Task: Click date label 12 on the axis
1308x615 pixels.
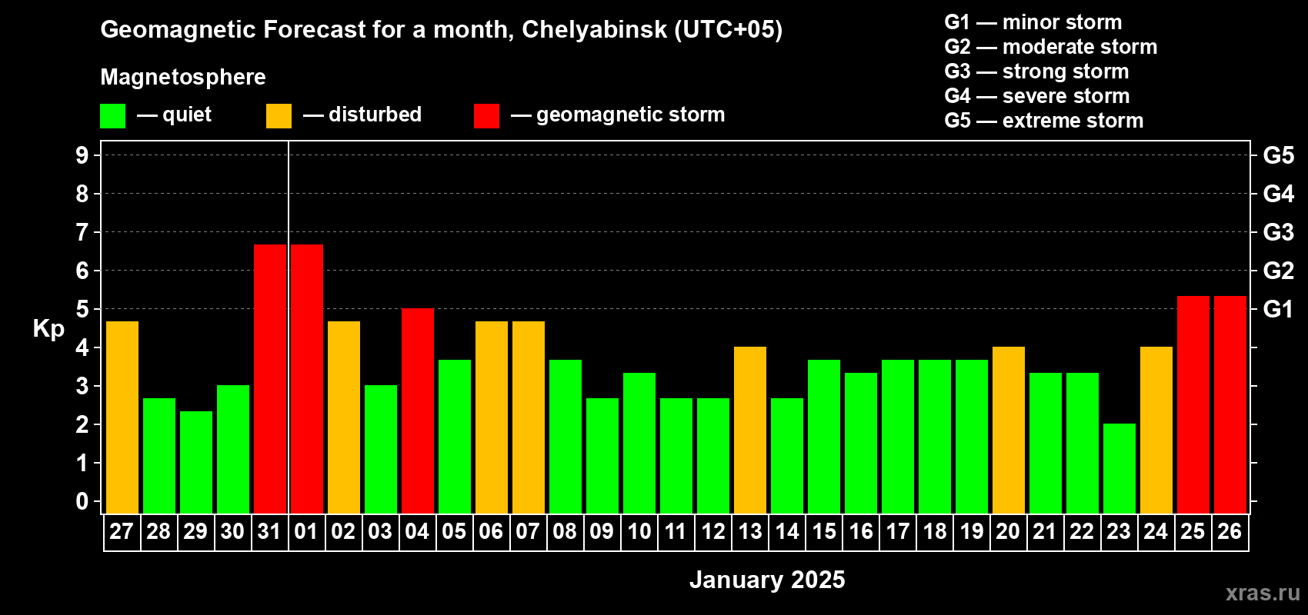Action: [713, 532]
